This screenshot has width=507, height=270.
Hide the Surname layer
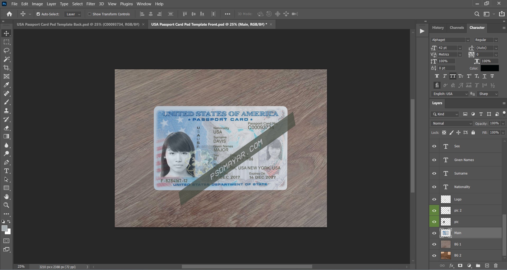[x=434, y=173]
